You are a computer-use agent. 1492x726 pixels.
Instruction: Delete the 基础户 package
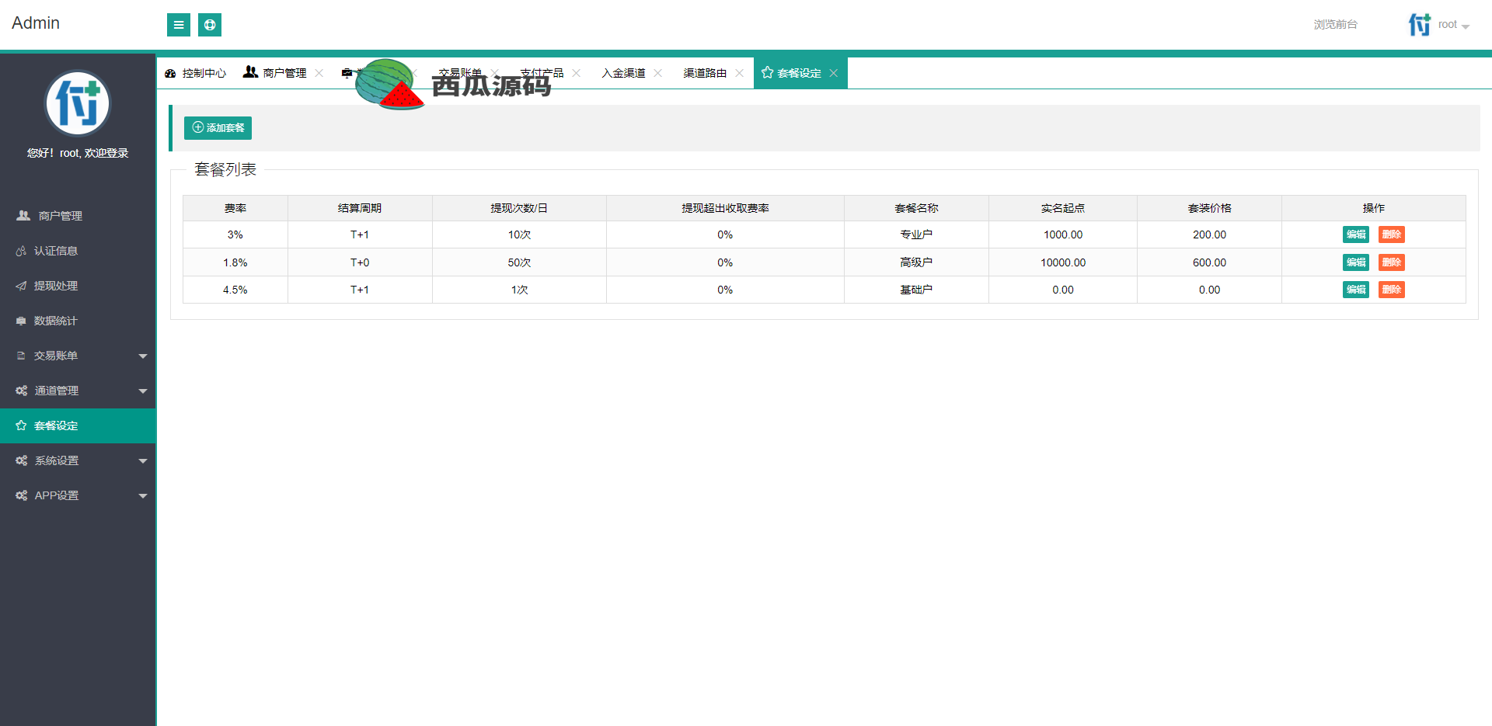tap(1392, 290)
